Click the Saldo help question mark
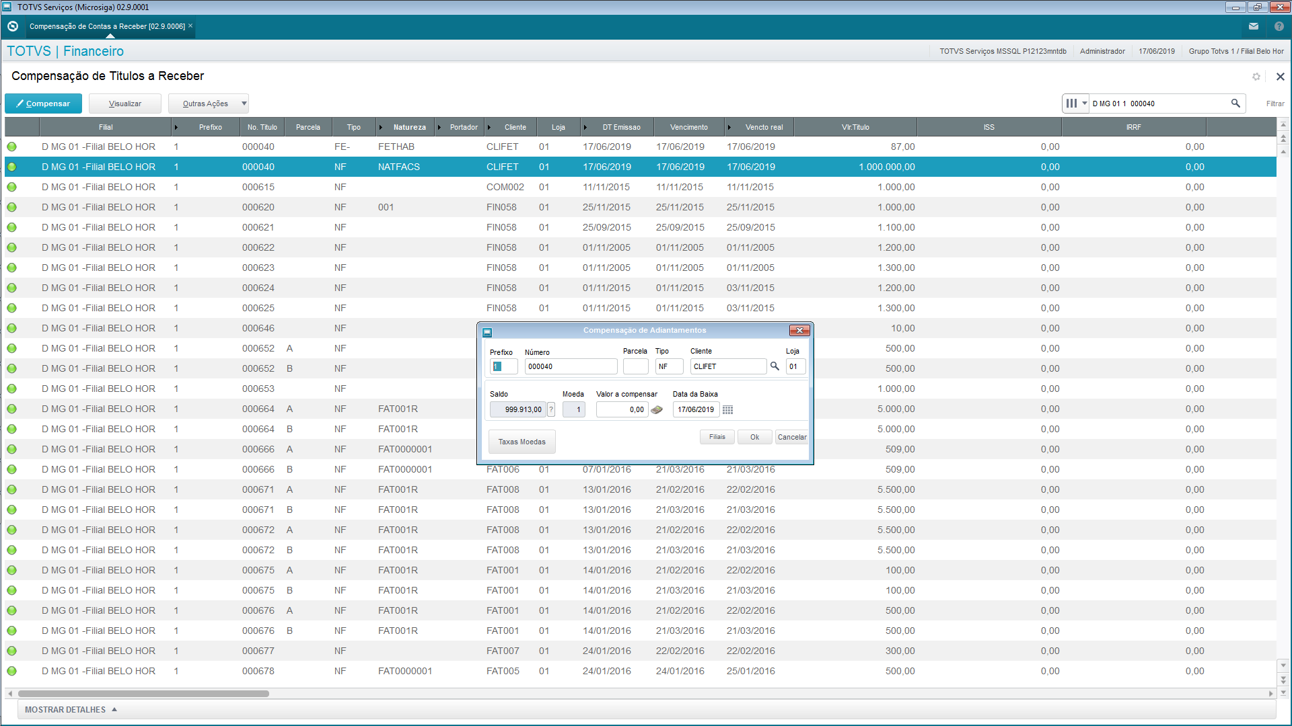The image size is (1292, 726). coord(551,409)
